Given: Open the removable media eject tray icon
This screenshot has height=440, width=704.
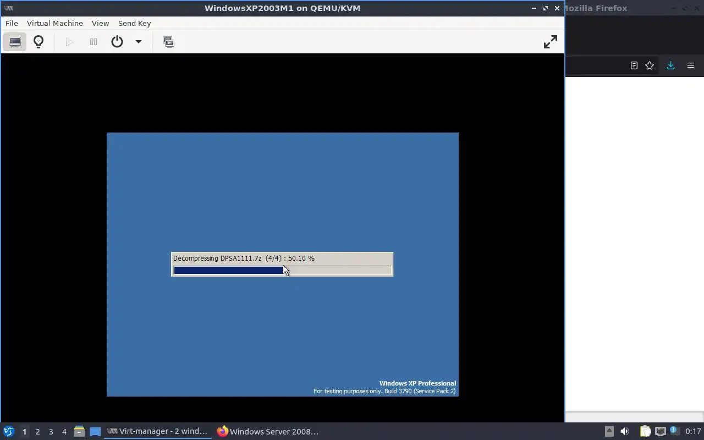Looking at the screenshot, I should (609, 431).
